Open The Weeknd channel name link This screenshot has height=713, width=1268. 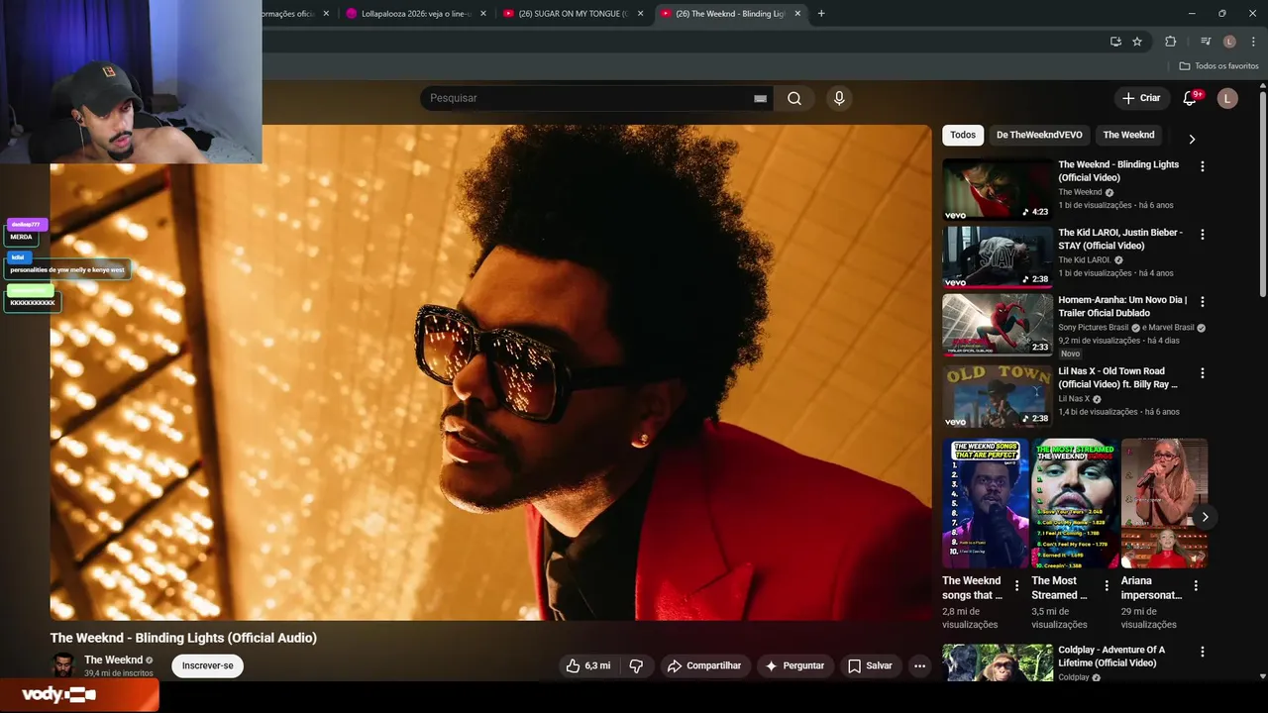click(x=114, y=660)
